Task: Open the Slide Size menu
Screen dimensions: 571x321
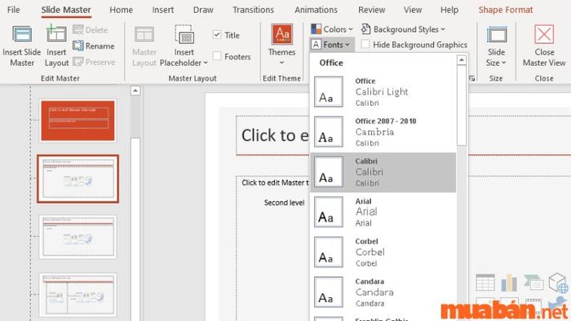Action: [x=496, y=46]
